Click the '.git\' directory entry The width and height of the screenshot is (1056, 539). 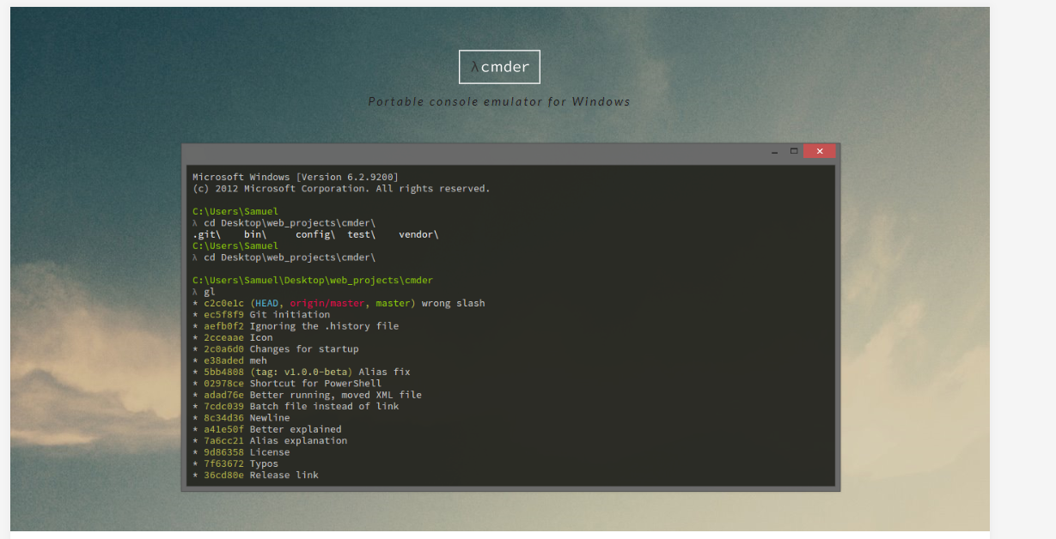(206, 234)
